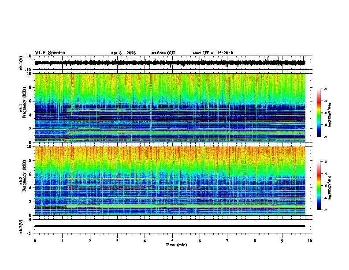This screenshot has height=270, width=349.
Task: Click the "-4" label on ch.2 color scale
Action: click(x=325, y=174)
